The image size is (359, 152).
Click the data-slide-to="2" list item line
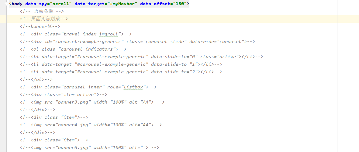[121, 72]
